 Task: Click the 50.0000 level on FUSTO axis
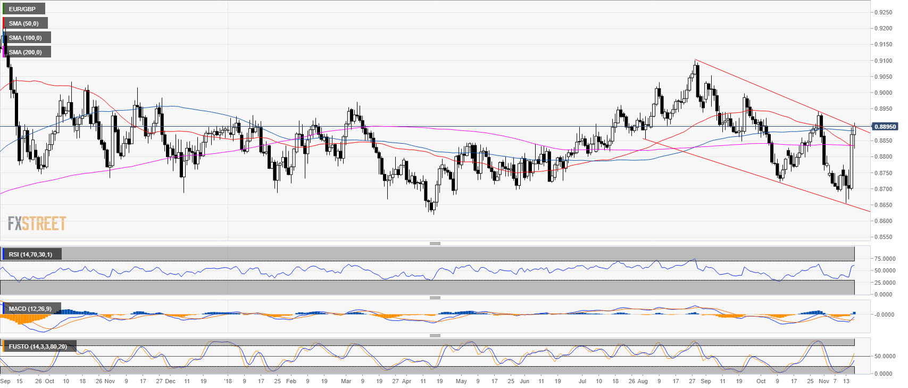point(885,356)
